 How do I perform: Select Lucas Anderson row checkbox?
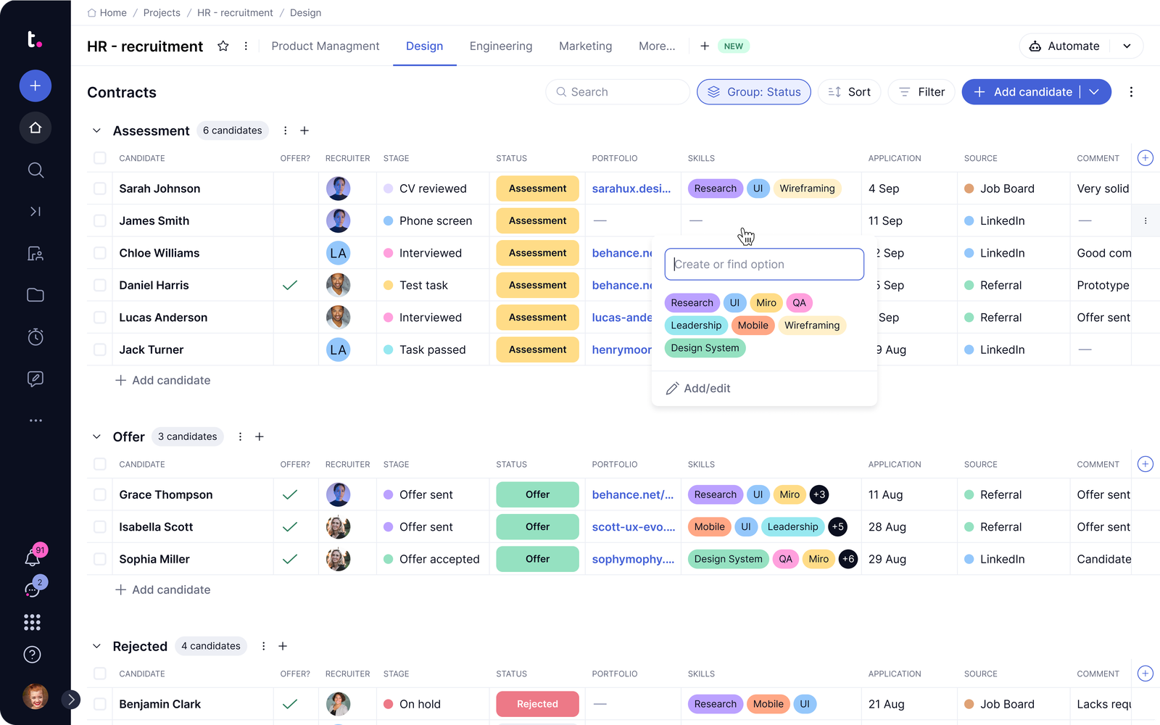[x=100, y=318]
